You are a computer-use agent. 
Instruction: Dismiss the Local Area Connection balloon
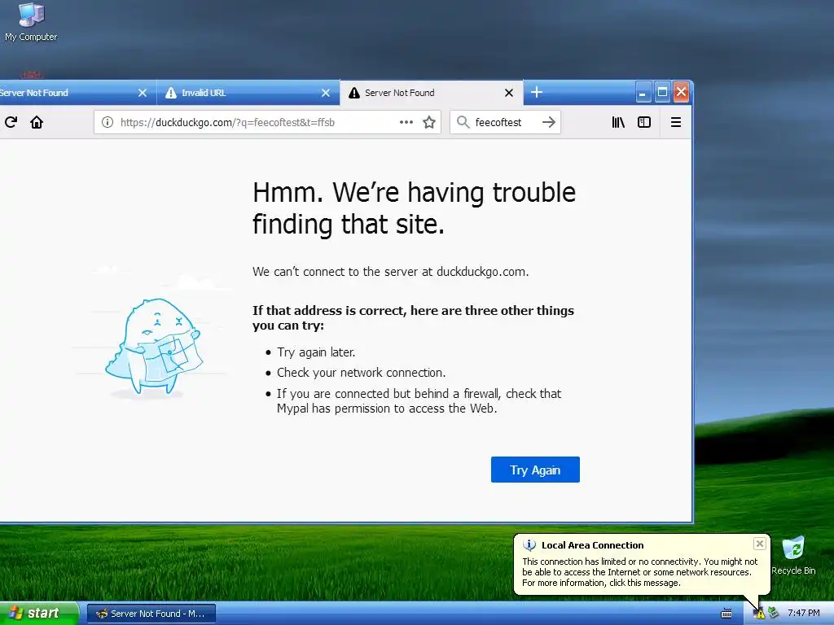click(x=760, y=544)
